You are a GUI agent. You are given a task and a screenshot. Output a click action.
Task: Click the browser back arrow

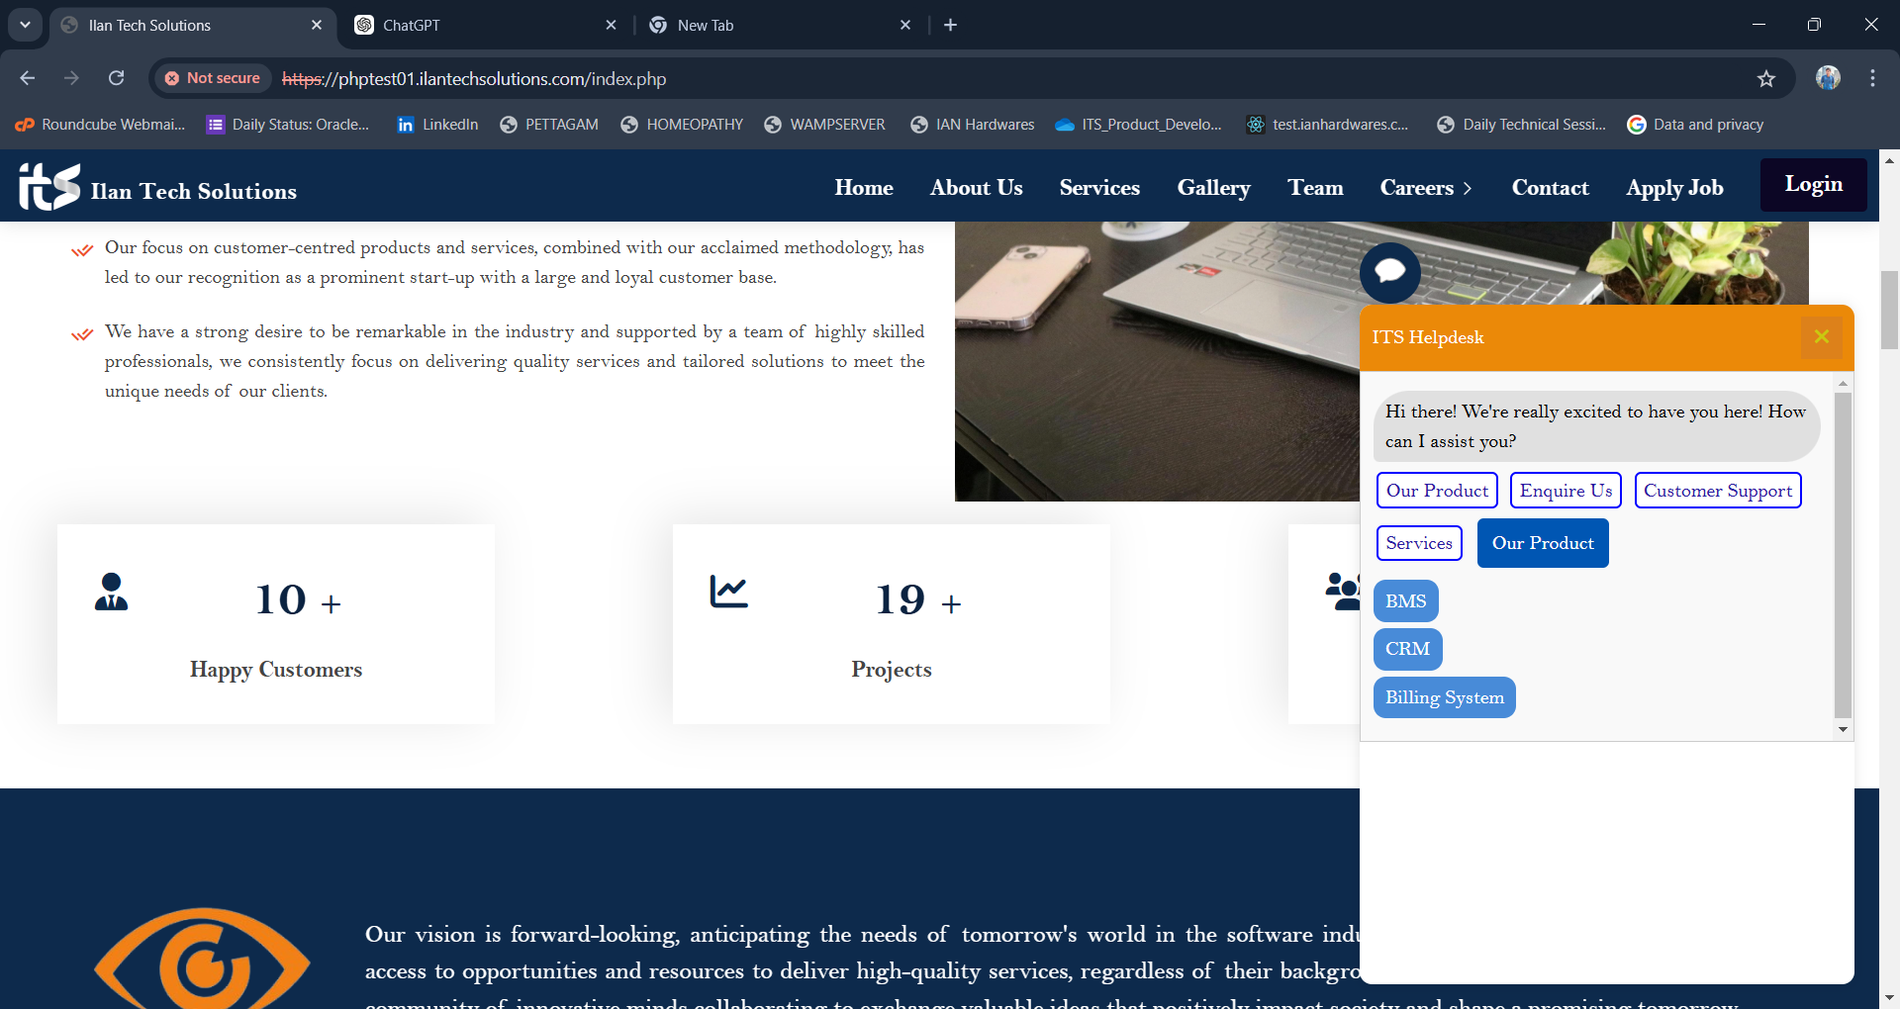tap(28, 78)
